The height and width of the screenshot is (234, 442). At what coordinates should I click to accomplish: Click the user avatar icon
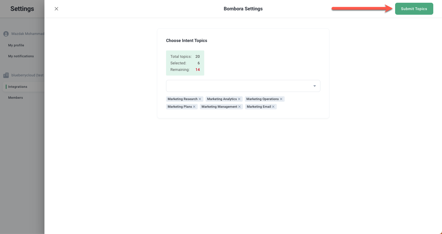6,34
